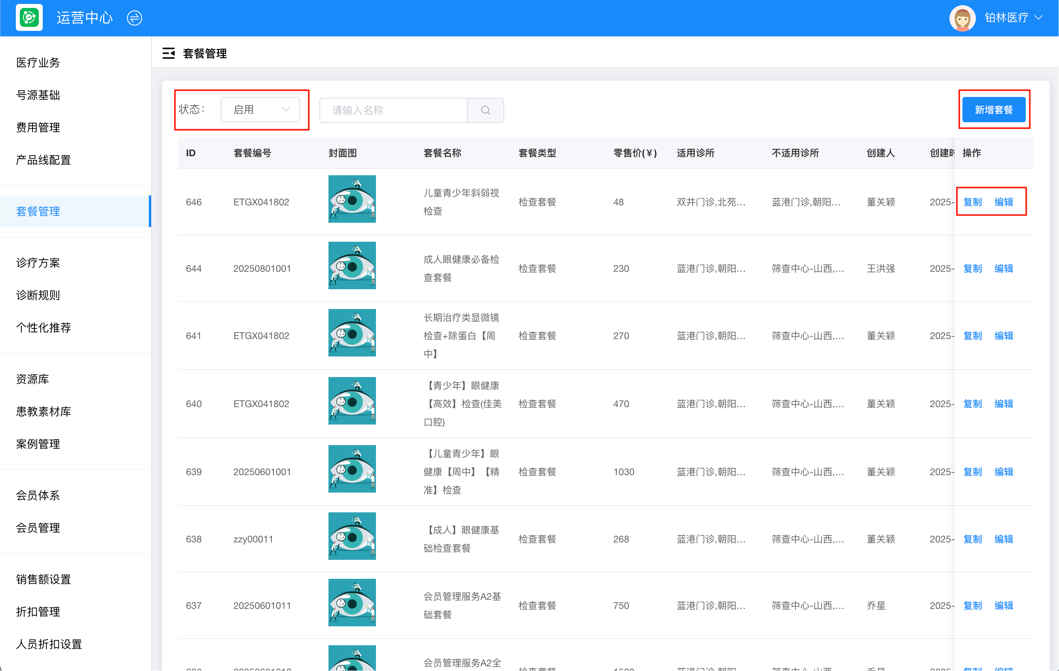Go to 产品线配置

44,160
